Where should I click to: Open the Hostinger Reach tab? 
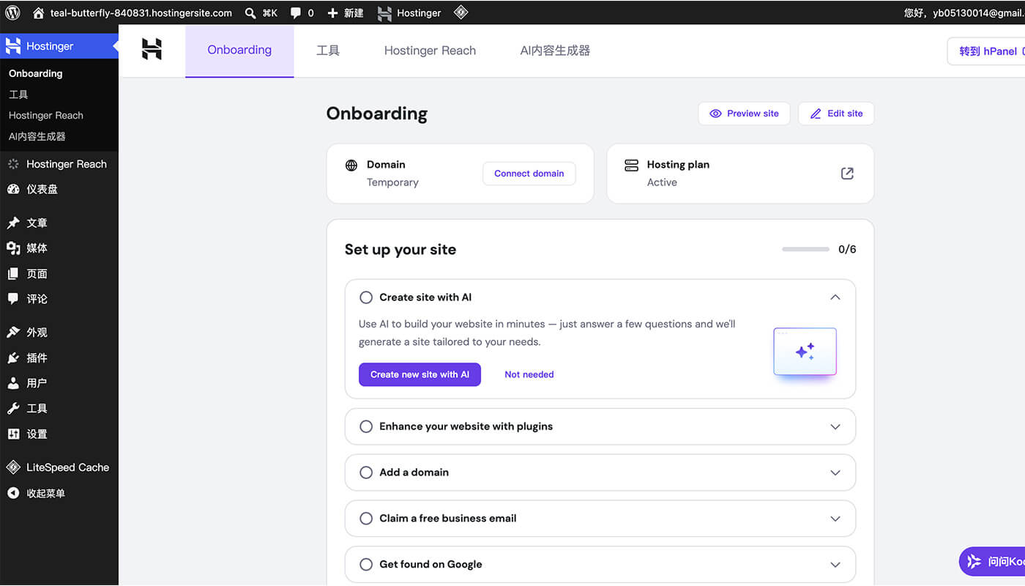click(x=430, y=51)
